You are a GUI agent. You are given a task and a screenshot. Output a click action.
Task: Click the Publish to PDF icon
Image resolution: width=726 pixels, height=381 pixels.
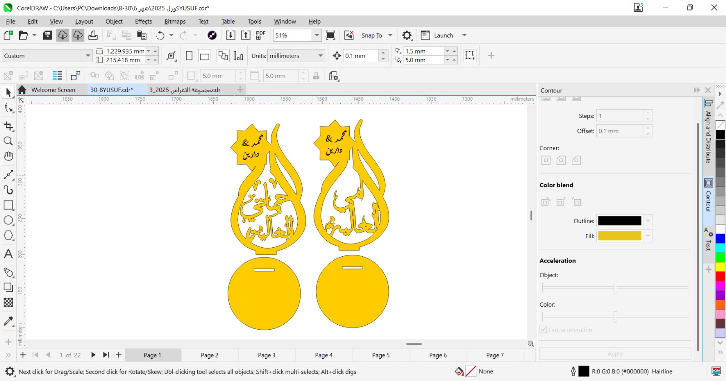click(261, 35)
